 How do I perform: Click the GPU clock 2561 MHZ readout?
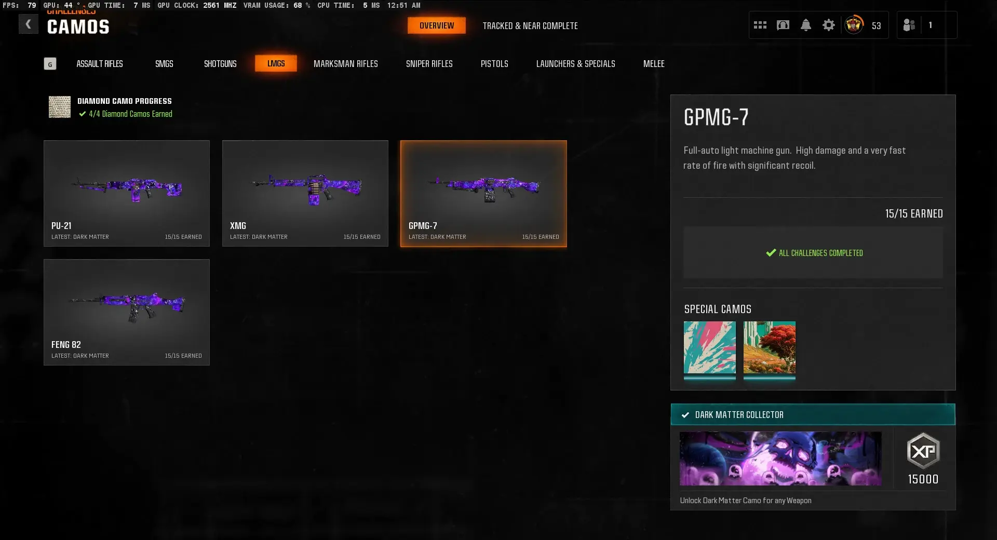[x=197, y=5]
